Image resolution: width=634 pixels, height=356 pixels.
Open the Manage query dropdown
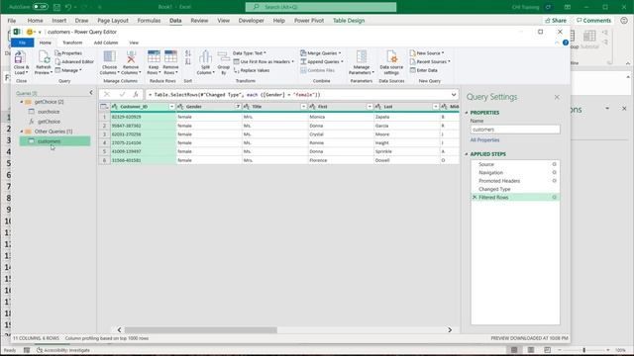point(68,70)
